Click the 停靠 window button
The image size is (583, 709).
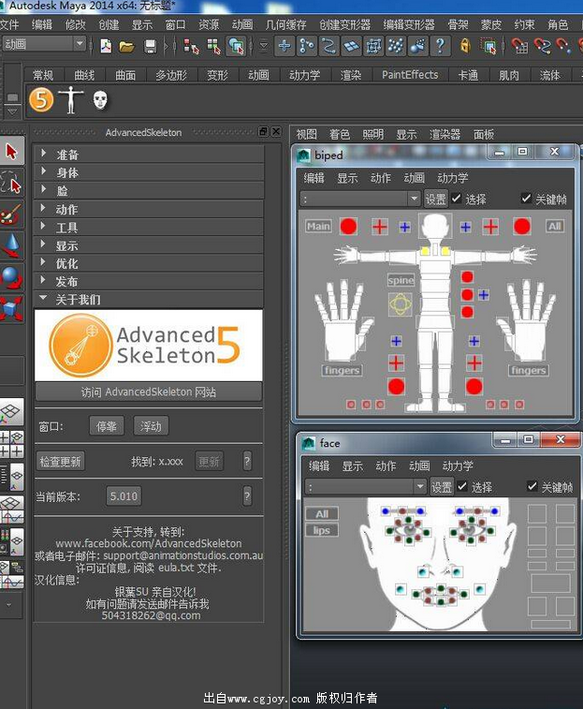pos(106,426)
